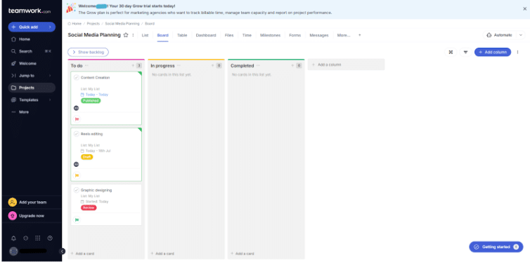Click the green priority flag on Graphic designing
This screenshot has height=263, width=530.
click(x=77, y=220)
